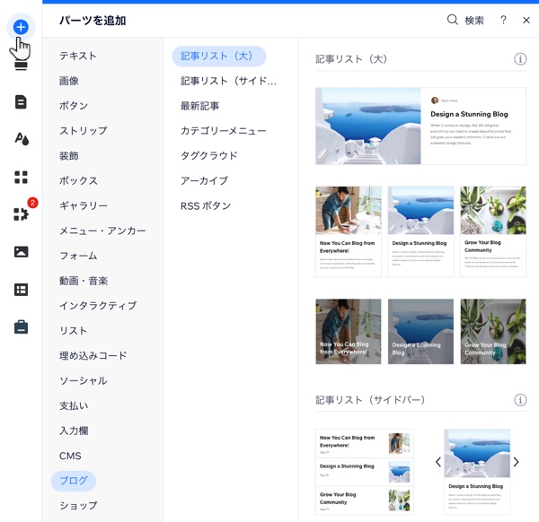The width and height of the screenshot is (539, 522).
Task: Choose ソーシャル category
Action: 84,380
